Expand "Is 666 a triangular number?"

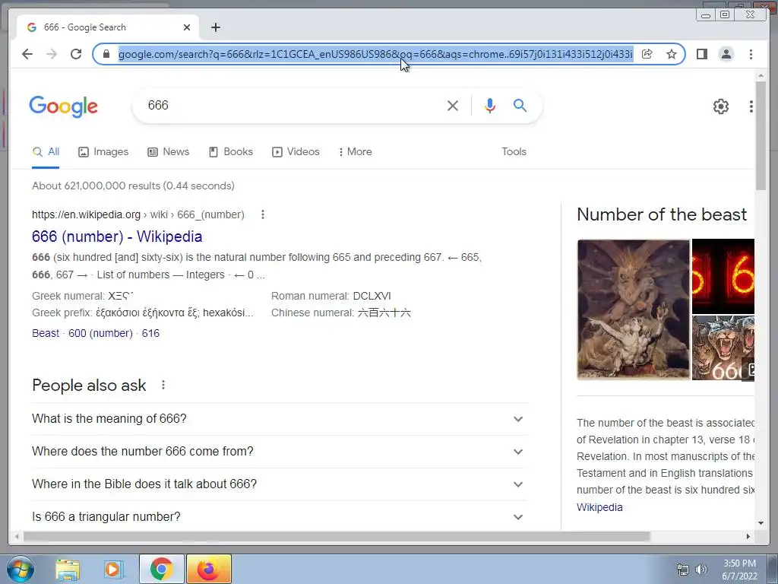pyautogui.click(x=280, y=516)
